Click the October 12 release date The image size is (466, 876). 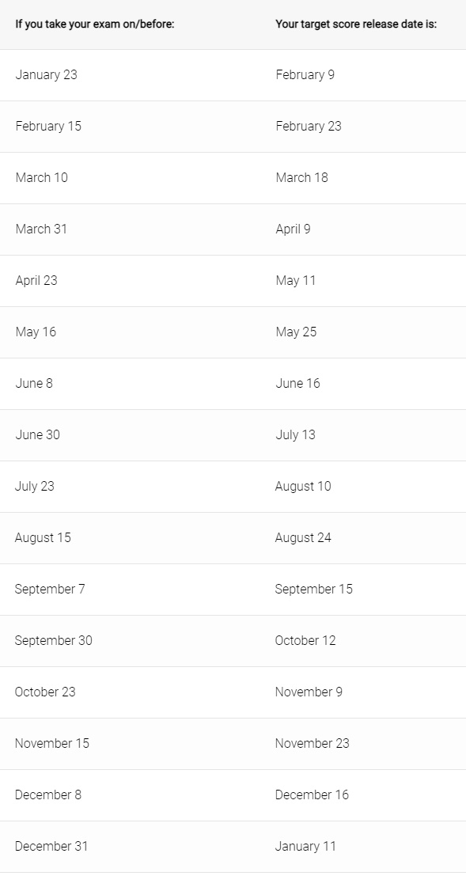coord(305,640)
